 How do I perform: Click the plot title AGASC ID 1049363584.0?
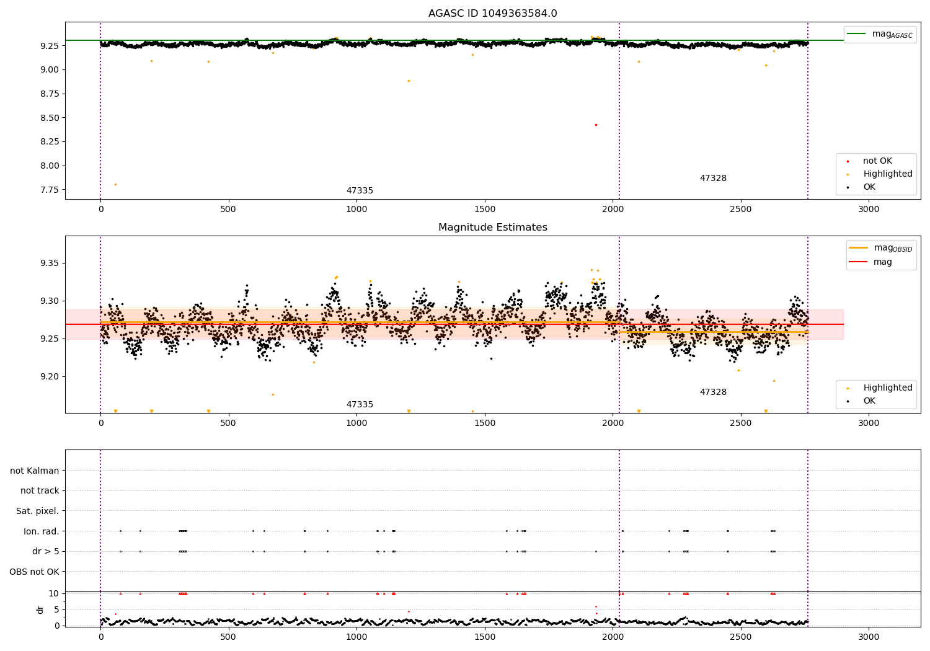pyautogui.click(x=492, y=14)
